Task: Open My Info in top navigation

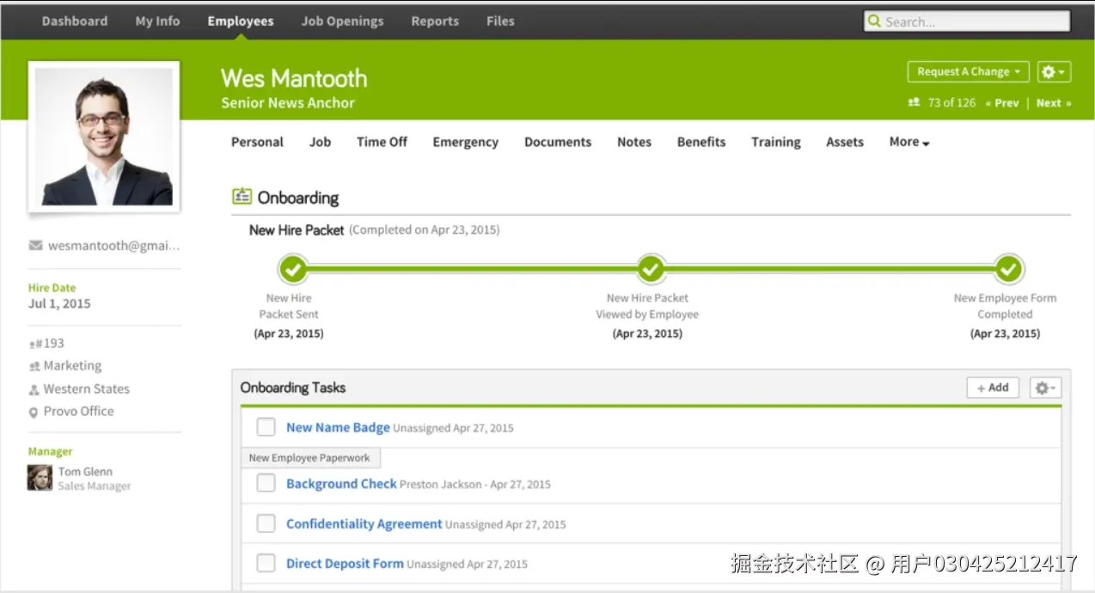Action: click(157, 21)
